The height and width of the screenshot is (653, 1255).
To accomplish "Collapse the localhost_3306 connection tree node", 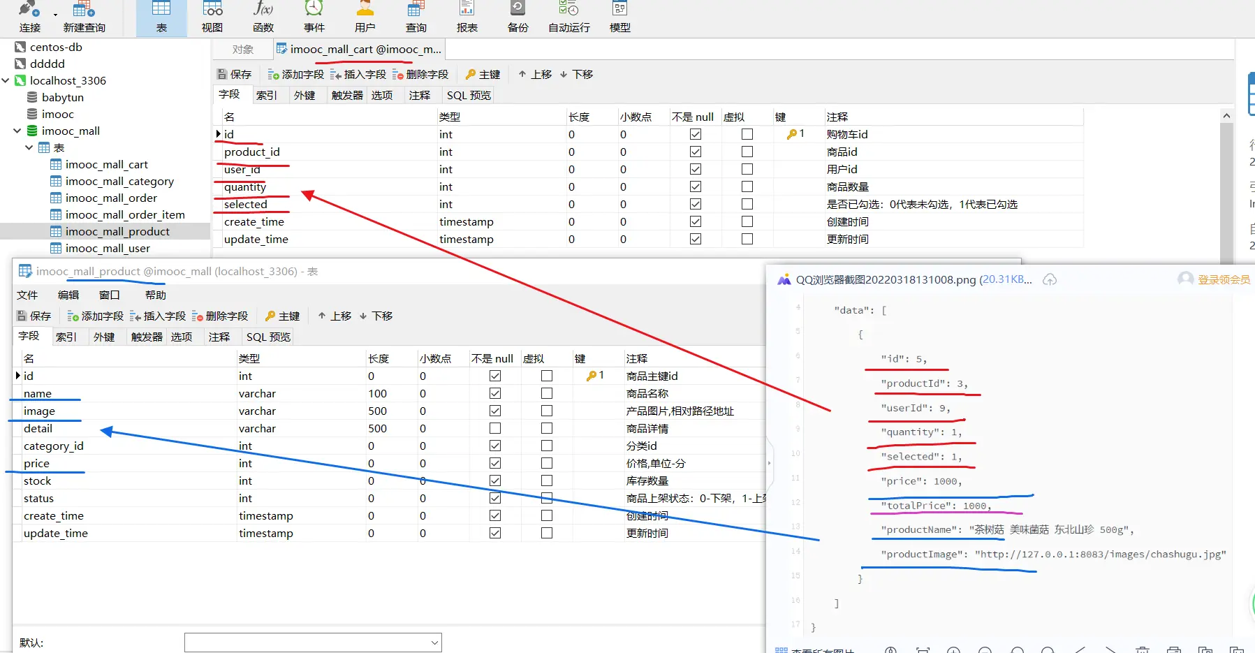I will pyautogui.click(x=6, y=80).
